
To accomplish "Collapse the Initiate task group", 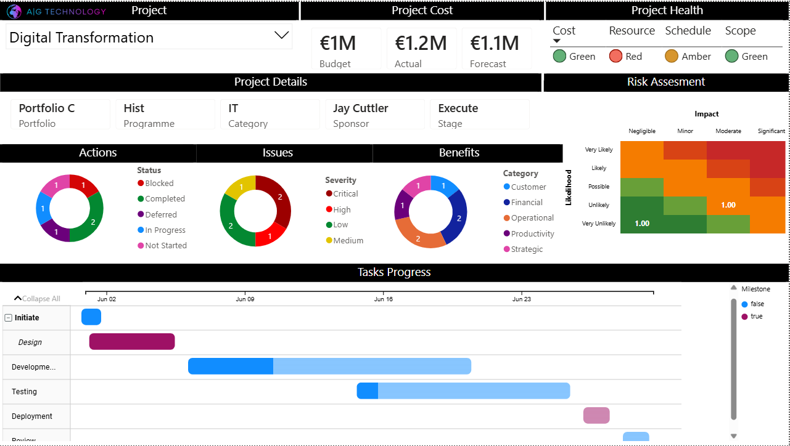I will [7, 317].
